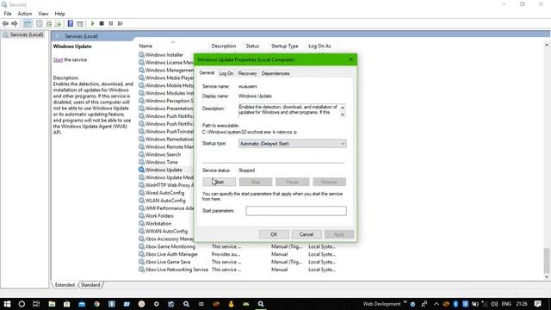This screenshot has height=310, width=551.
Task: Click the Refresh toolbar icon
Action: click(x=48, y=23)
